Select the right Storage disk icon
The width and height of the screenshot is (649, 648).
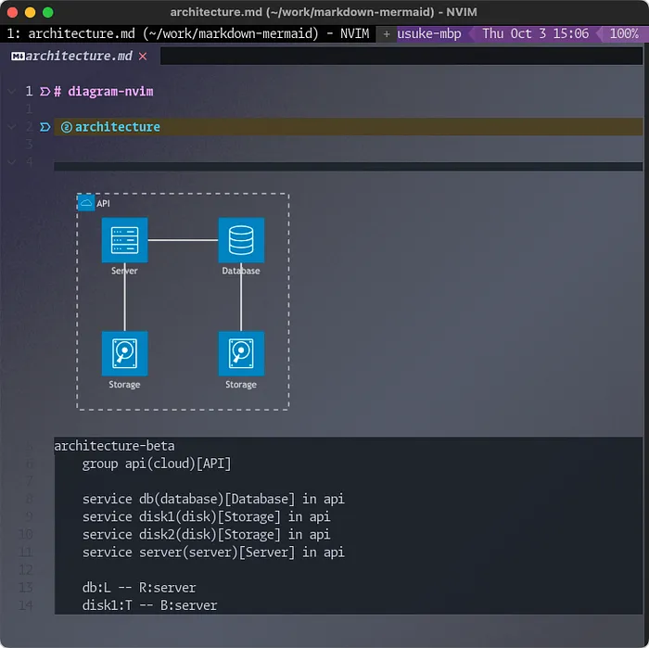click(x=241, y=353)
